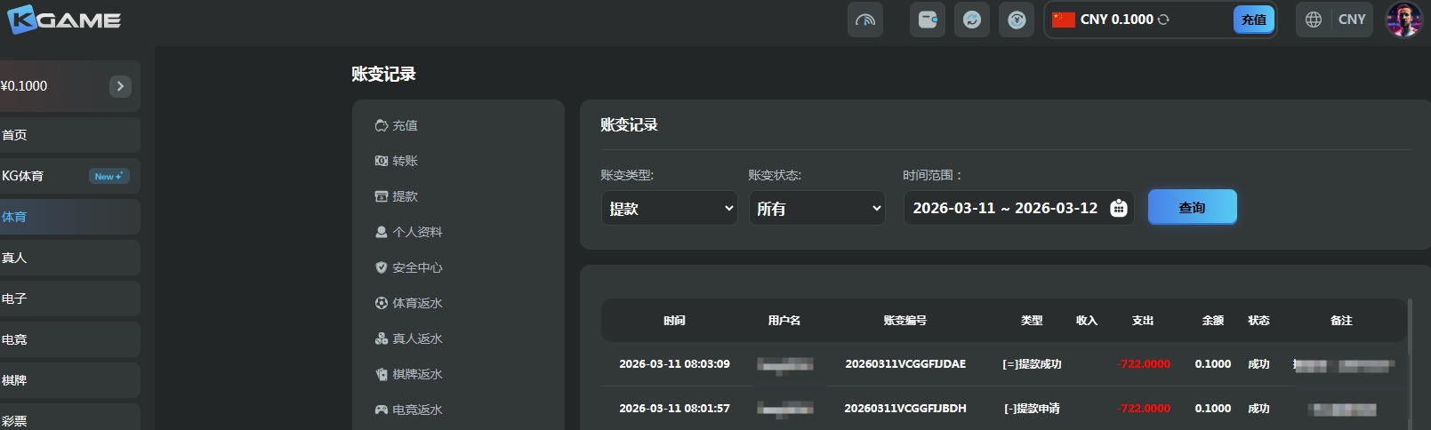Viewport: 1431px width, 430px height.
Task: Click the 体育返水 soccer ball icon
Action: click(x=382, y=303)
